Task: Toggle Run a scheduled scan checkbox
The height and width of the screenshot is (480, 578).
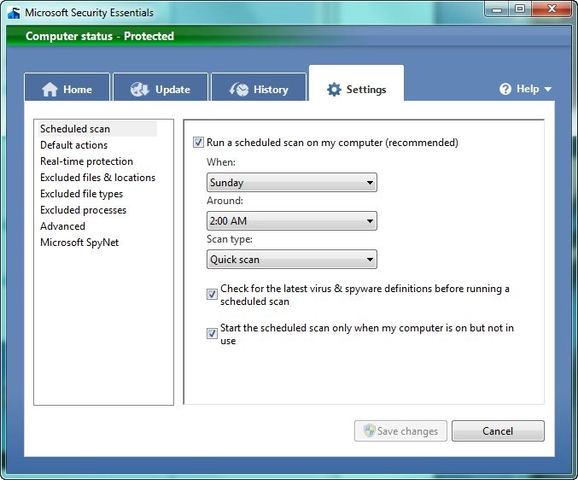Action: (198, 143)
